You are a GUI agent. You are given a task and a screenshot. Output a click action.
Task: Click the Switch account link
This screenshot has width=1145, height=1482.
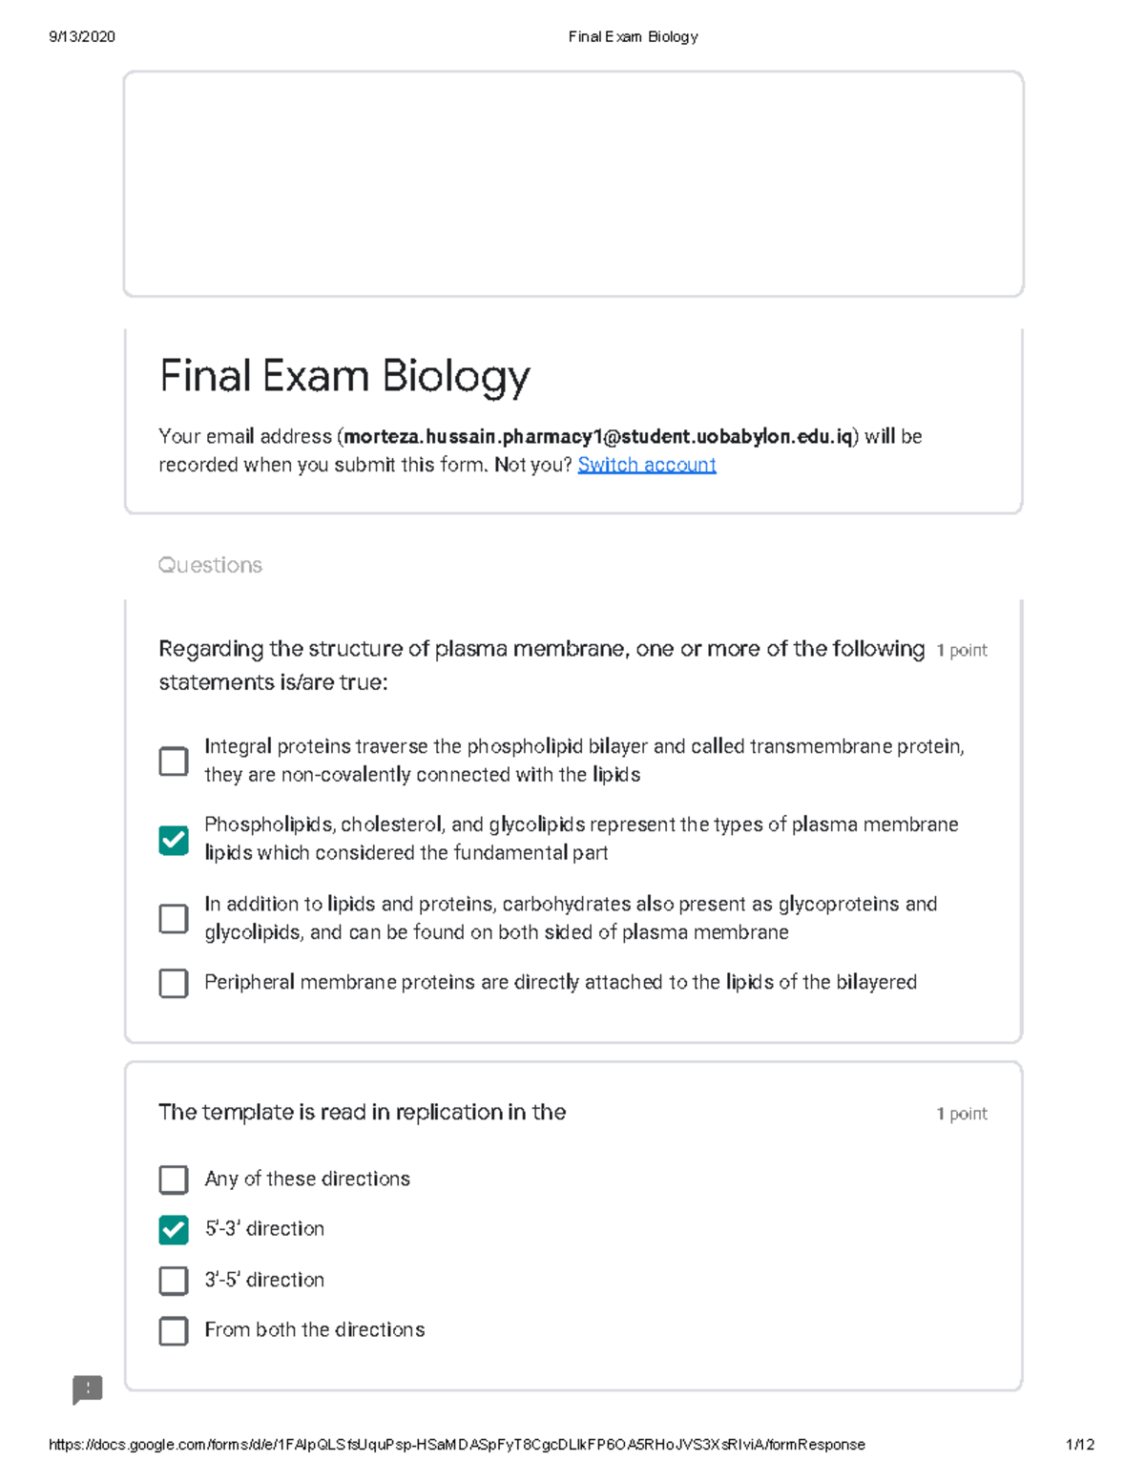click(647, 465)
